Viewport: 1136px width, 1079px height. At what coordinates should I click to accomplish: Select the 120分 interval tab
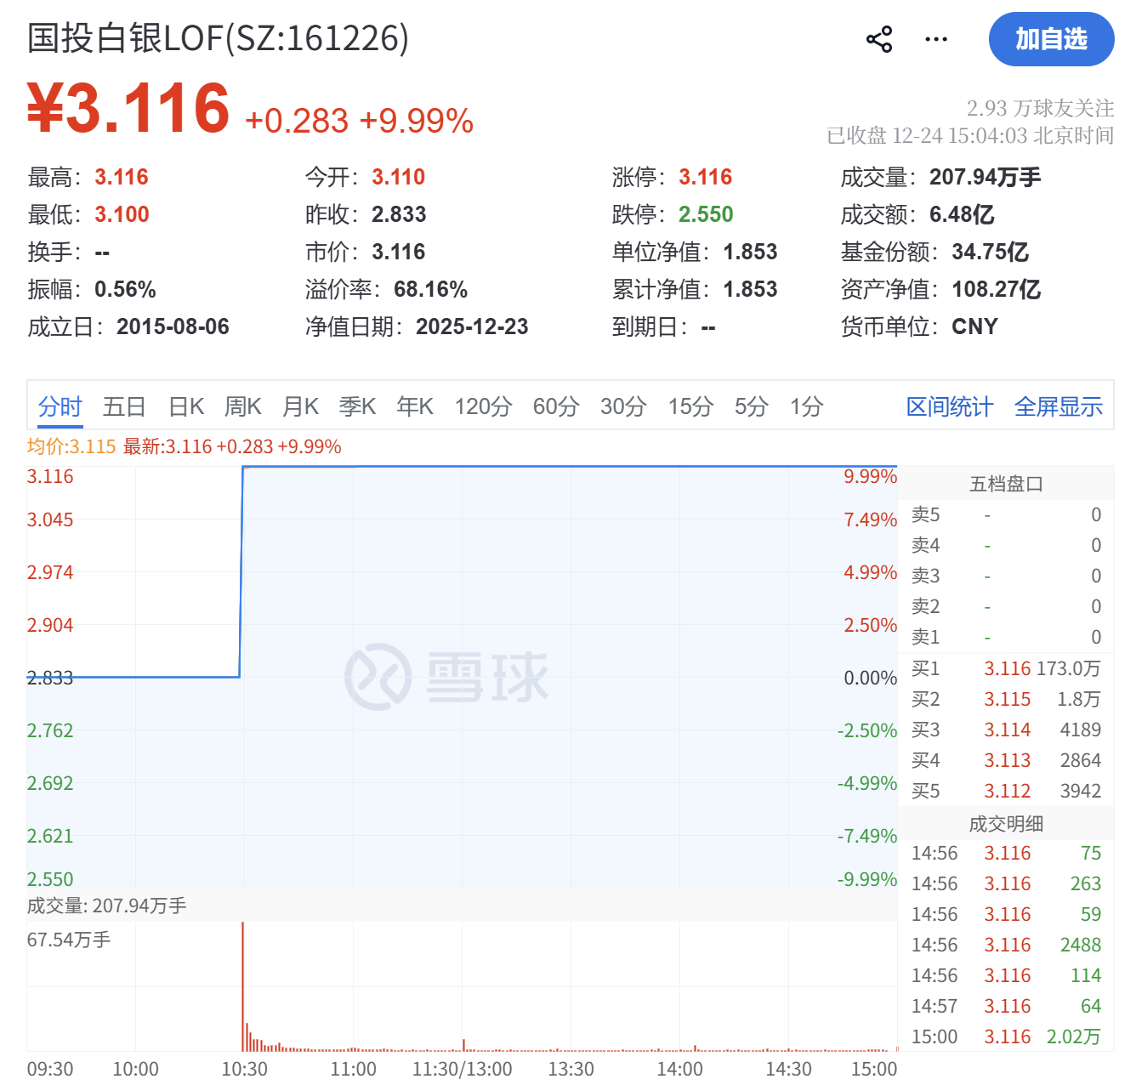click(x=483, y=406)
